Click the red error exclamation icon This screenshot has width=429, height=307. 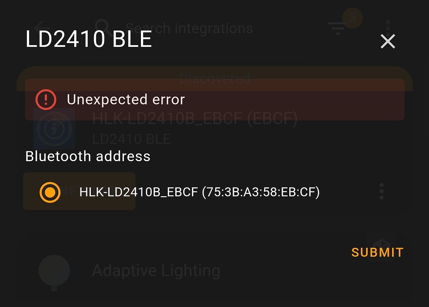tap(46, 99)
